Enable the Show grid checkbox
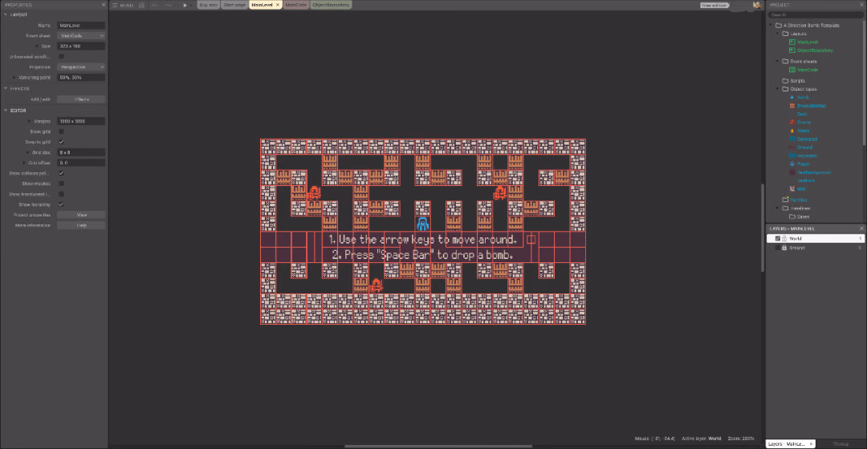The image size is (867, 449). point(61,131)
